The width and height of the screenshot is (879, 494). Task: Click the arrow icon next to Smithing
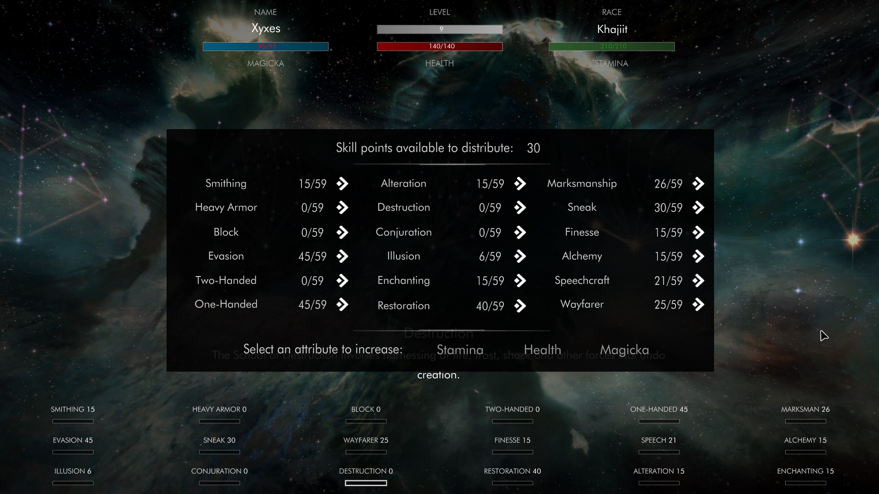[x=342, y=184]
